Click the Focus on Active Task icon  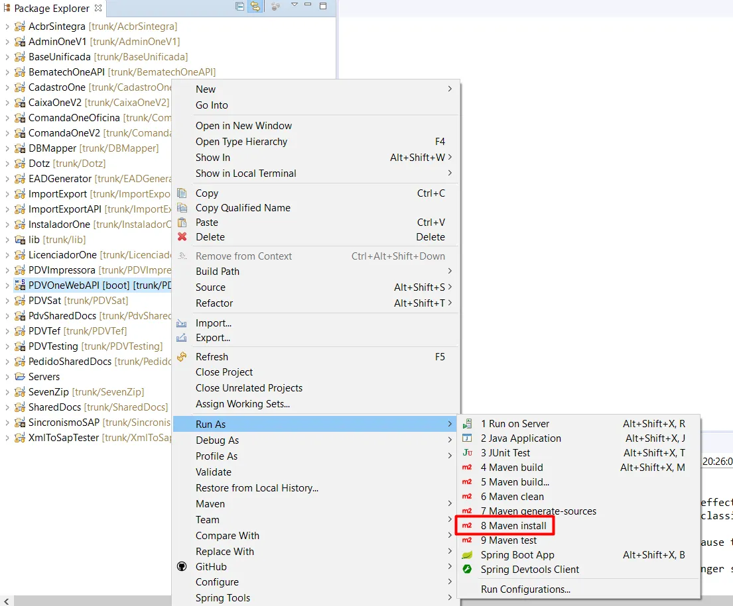pos(275,7)
